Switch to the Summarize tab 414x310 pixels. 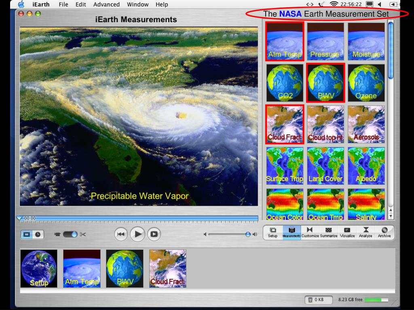[329, 232]
